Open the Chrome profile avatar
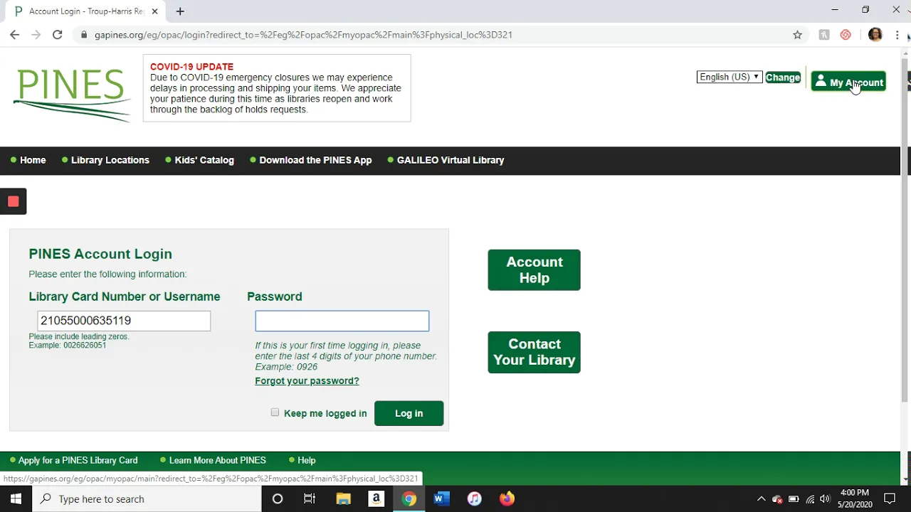This screenshot has width=911, height=512. 875,35
